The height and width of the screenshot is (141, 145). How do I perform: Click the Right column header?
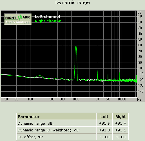121,116
